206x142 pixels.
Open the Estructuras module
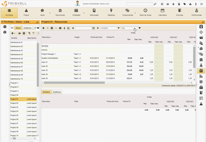[60, 13]
